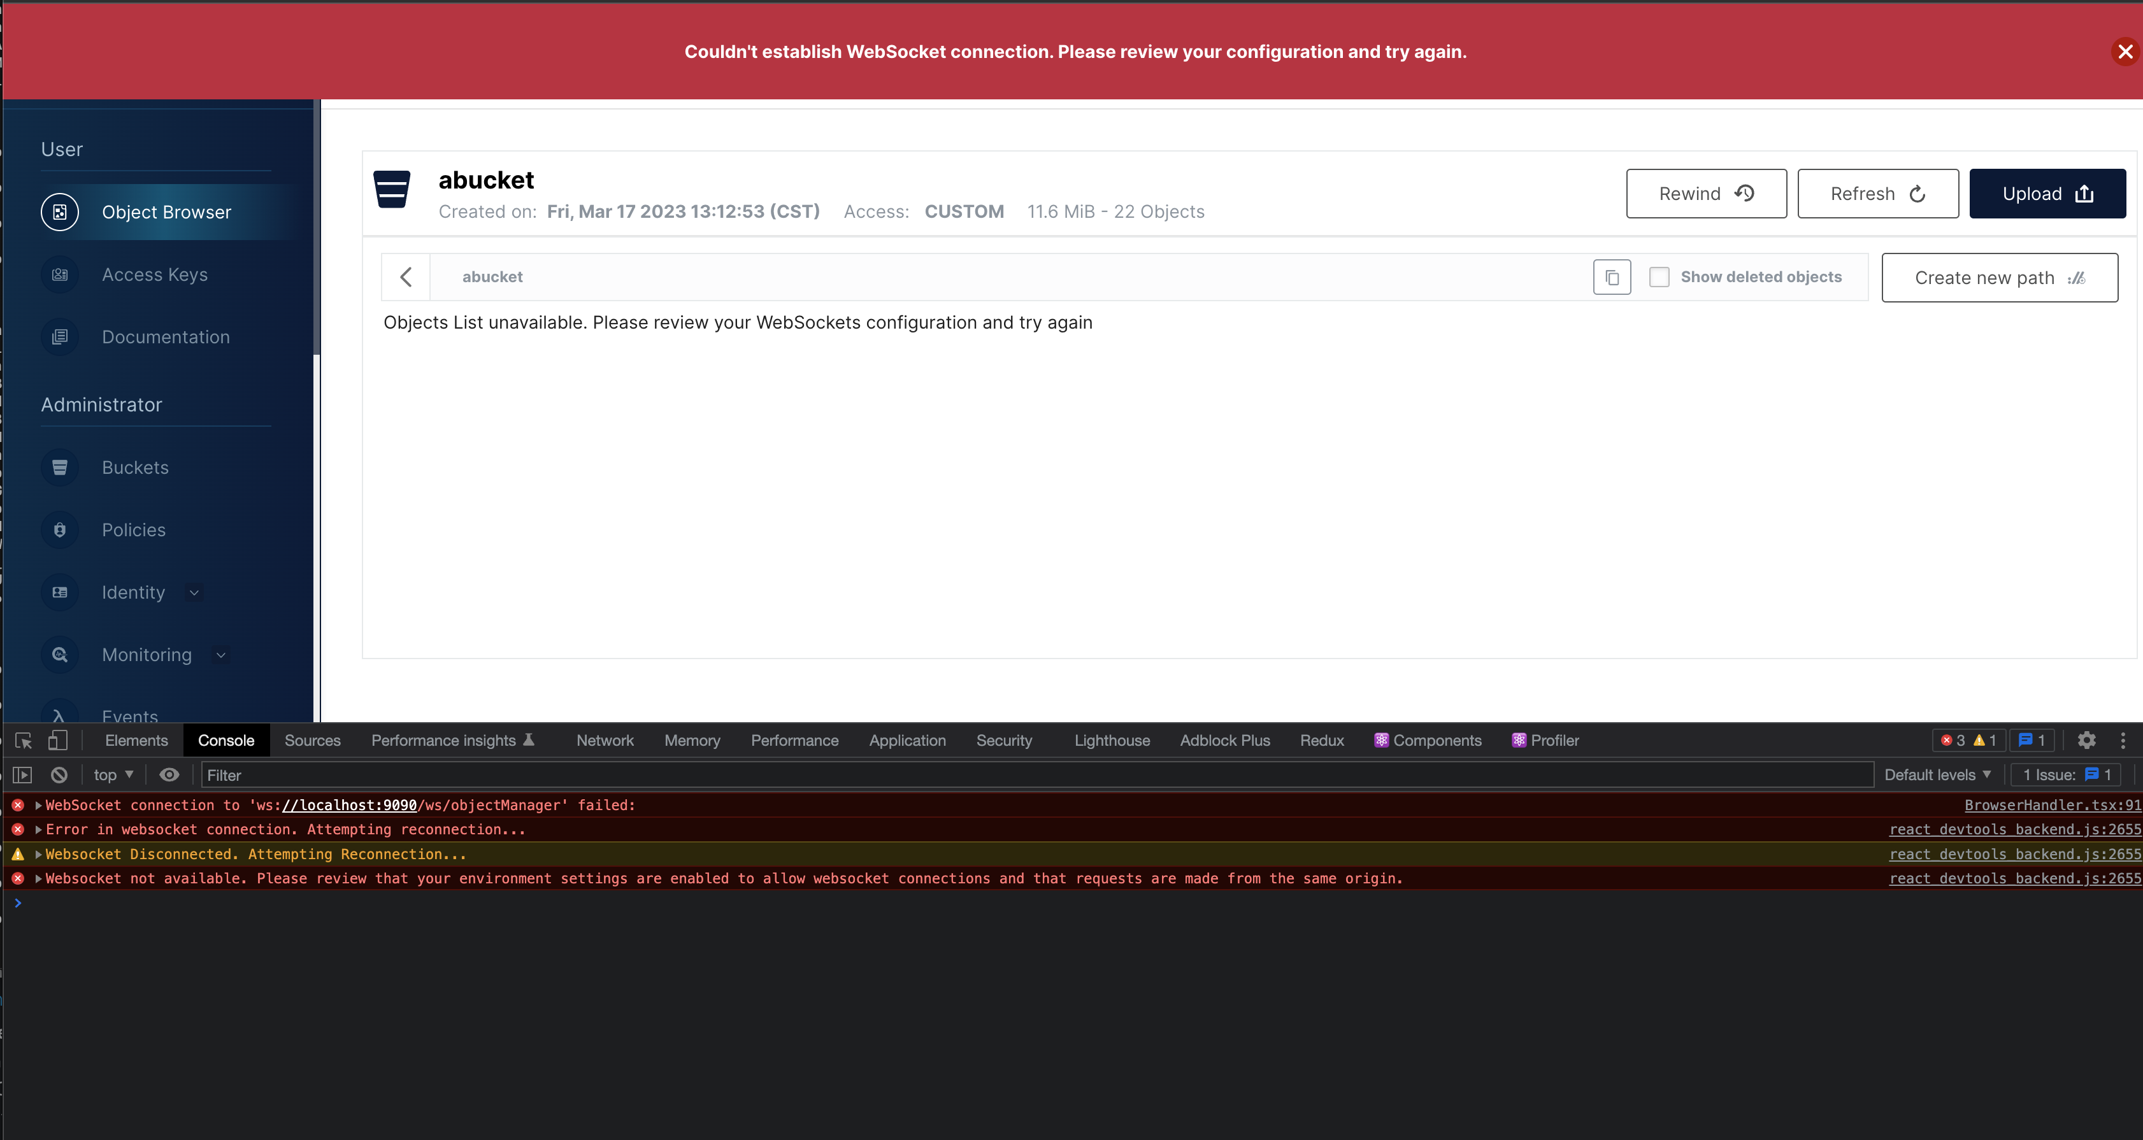Open the Adblock Plus tab
Screen dimensions: 2143x1140
pos(1224,740)
